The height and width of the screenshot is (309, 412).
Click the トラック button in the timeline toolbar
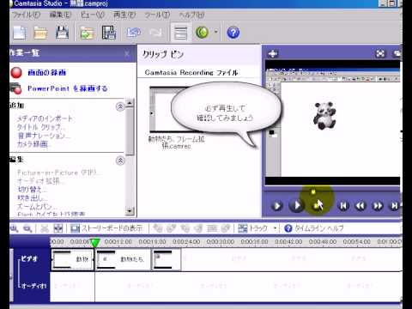252,228
